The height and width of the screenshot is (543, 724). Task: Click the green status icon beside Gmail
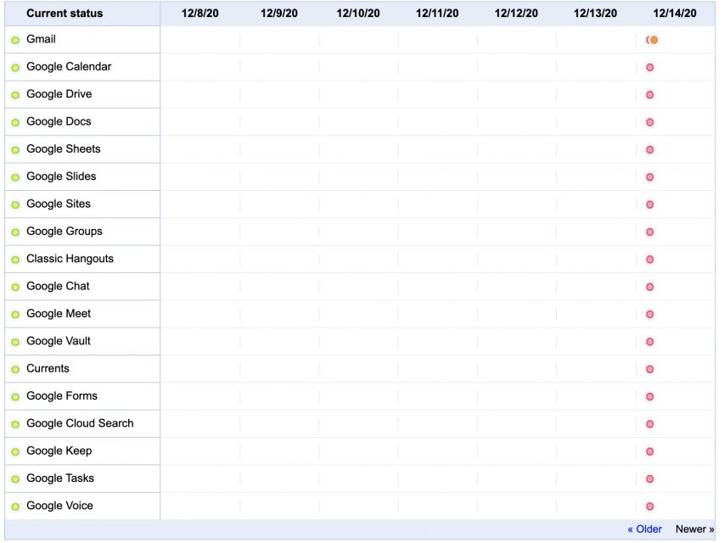[15, 41]
